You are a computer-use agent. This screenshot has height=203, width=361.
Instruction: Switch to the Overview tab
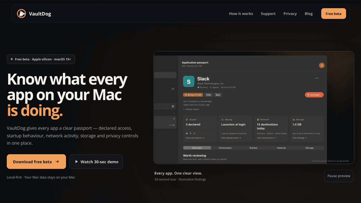(x=197, y=148)
